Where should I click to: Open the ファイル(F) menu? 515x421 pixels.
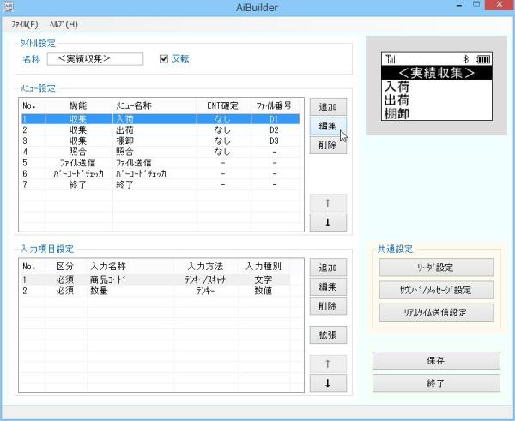click(x=24, y=24)
